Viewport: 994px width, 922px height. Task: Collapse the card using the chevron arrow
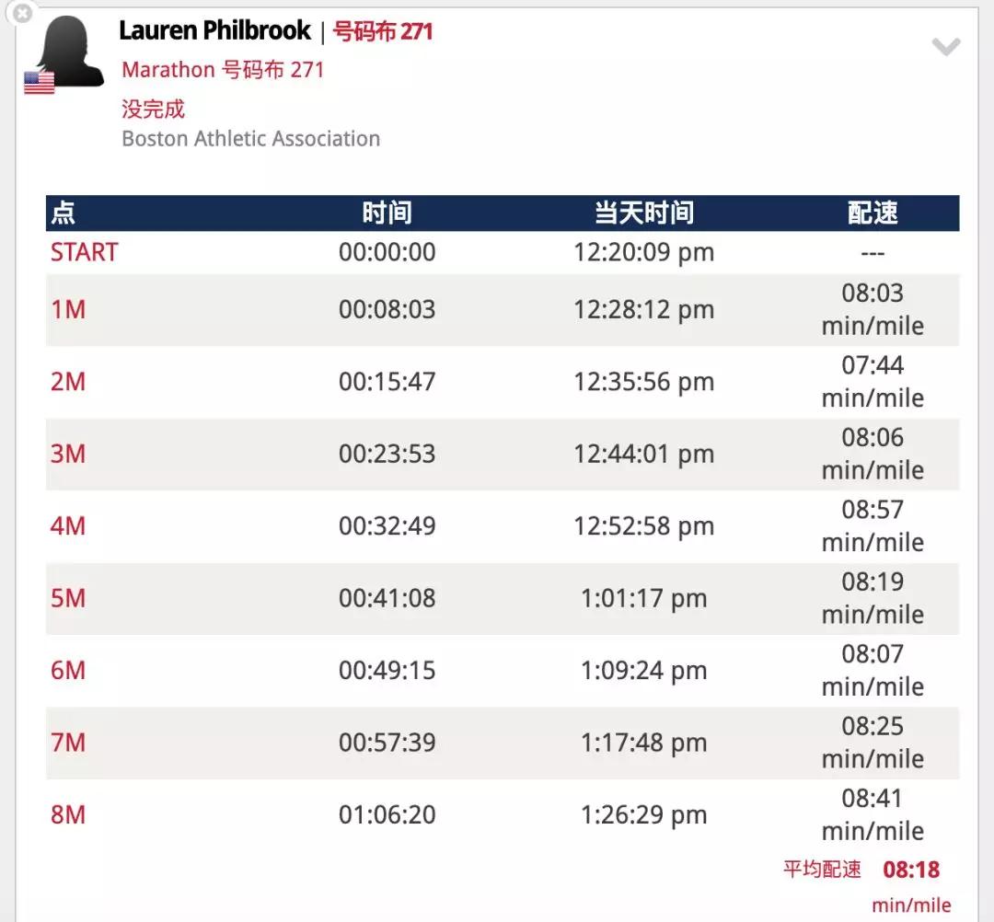(x=946, y=47)
